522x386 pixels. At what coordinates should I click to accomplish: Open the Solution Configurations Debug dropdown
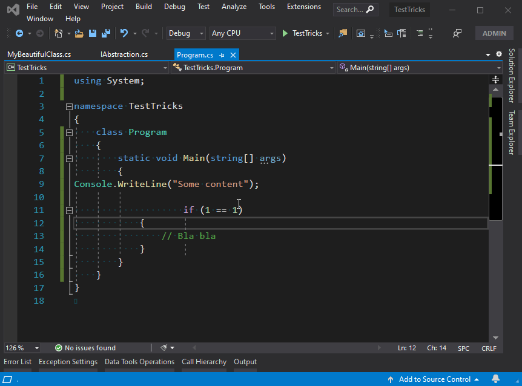[186, 33]
